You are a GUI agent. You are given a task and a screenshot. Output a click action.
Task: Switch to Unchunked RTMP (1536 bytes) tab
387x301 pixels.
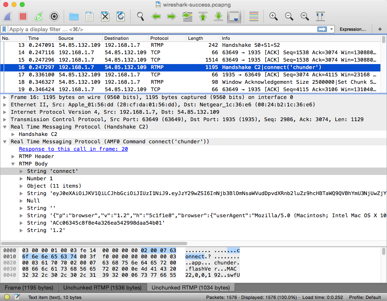pyautogui.click(x=102, y=288)
